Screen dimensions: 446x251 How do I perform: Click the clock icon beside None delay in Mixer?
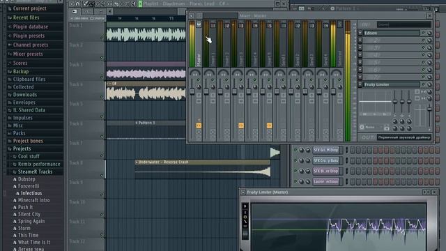(x=362, y=127)
